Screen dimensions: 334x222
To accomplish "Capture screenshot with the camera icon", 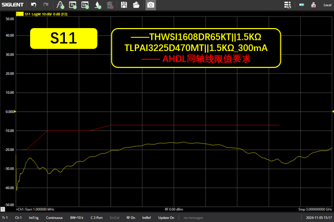I will click(x=150, y=5).
